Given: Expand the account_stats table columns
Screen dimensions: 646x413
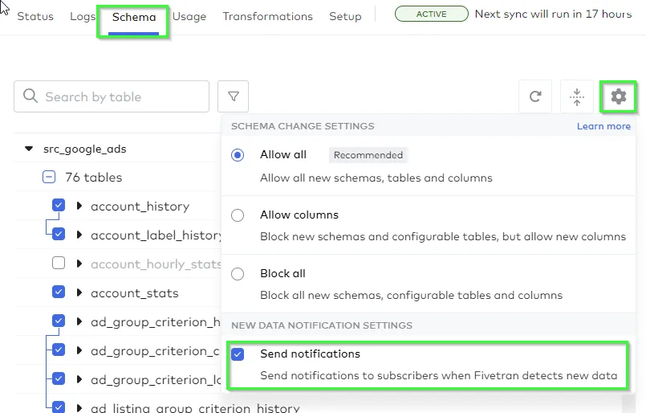Looking at the screenshot, I should coord(79,293).
